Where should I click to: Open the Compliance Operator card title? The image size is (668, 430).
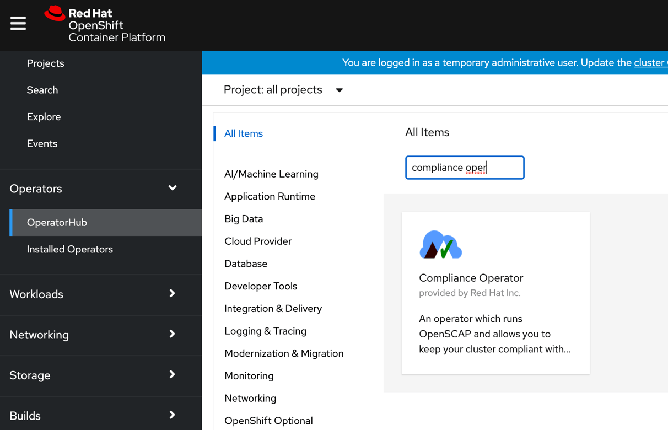click(471, 278)
